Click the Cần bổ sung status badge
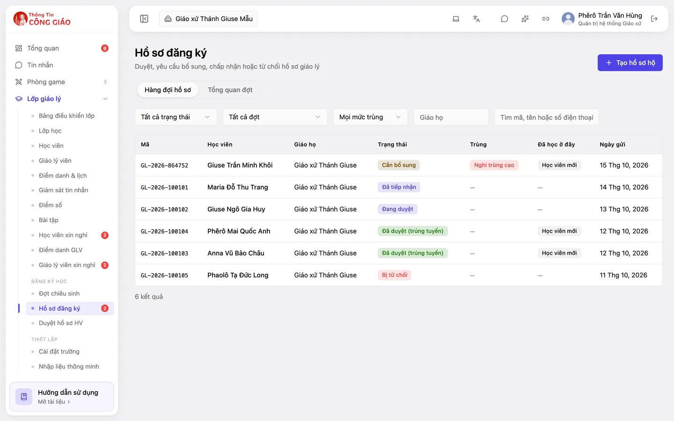 (399, 165)
